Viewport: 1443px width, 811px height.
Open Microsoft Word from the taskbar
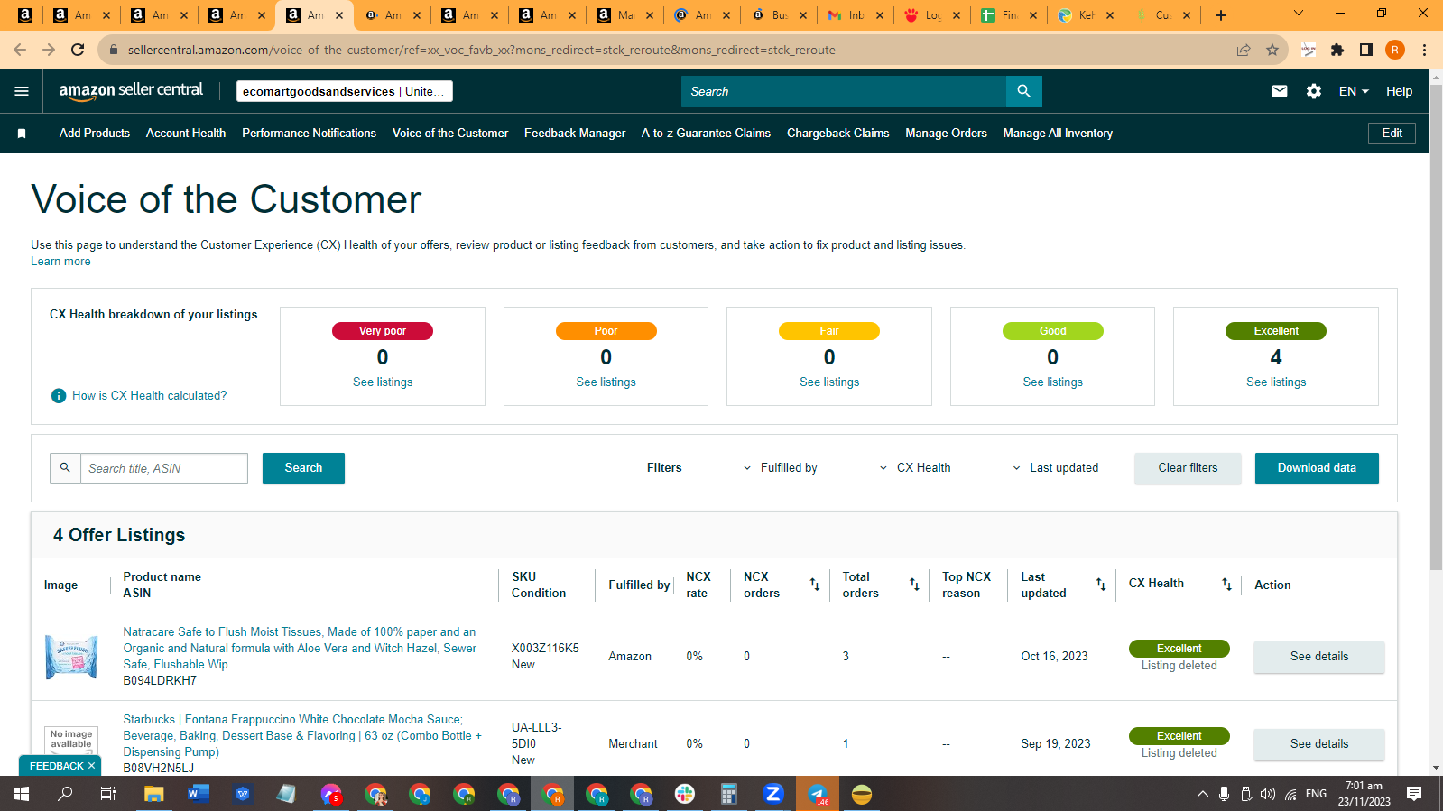click(x=199, y=794)
